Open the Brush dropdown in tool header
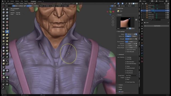The width and height of the screenshot is (171, 96). [x=42, y=6]
